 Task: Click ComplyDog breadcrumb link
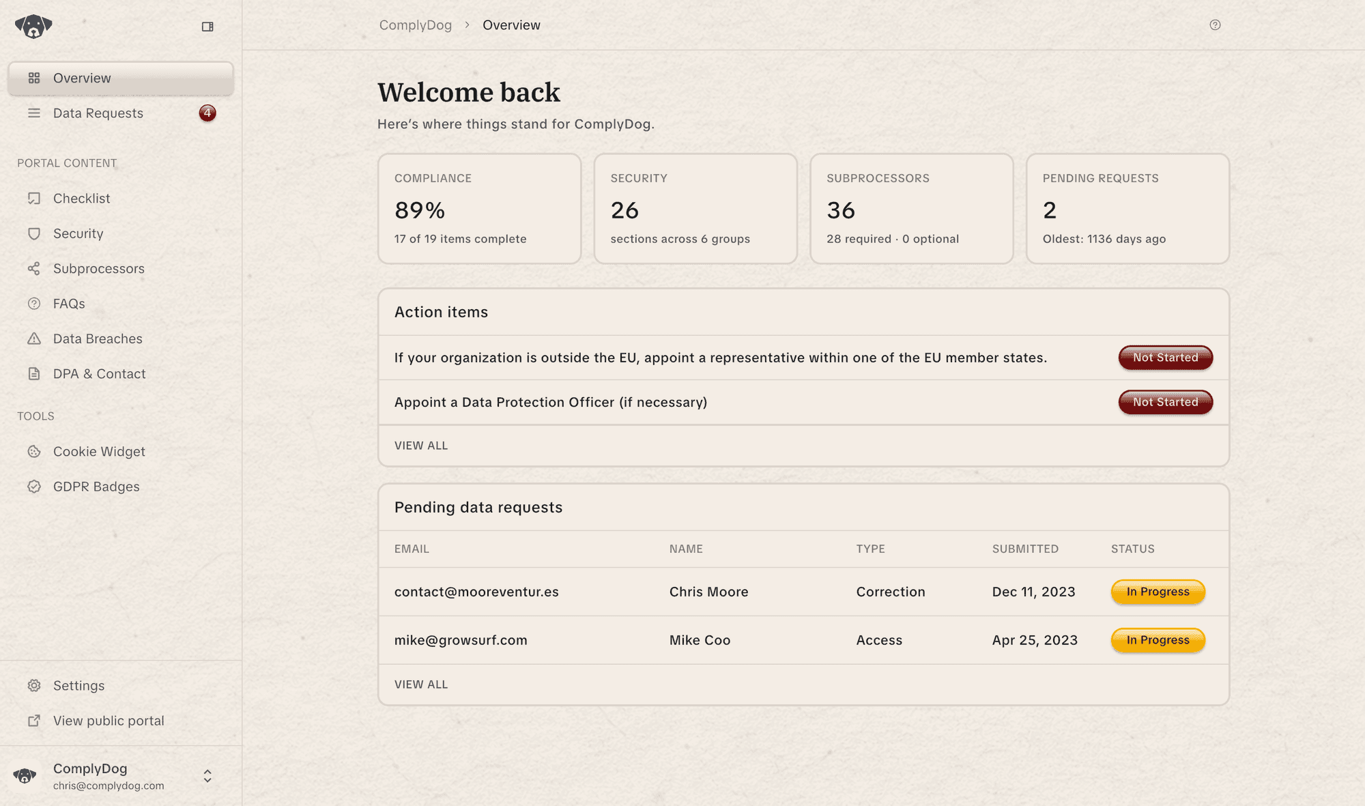pos(416,25)
